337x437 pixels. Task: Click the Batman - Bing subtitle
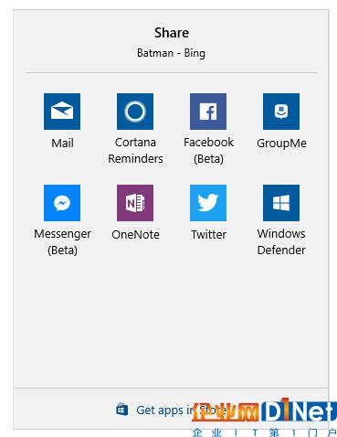tap(171, 53)
